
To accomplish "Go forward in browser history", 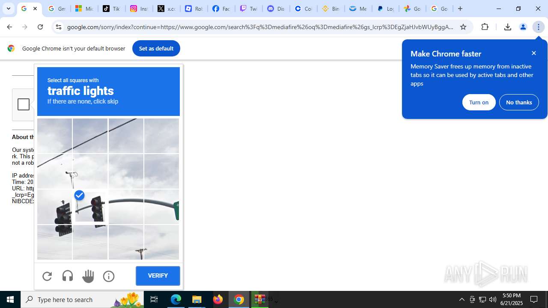I will point(25,27).
